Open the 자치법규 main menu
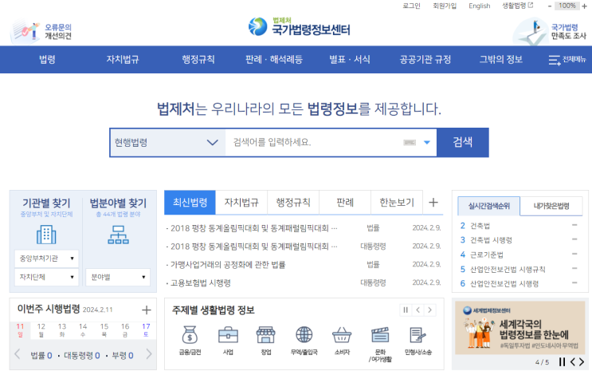The width and height of the screenshot is (592, 375). click(x=123, y=59)
